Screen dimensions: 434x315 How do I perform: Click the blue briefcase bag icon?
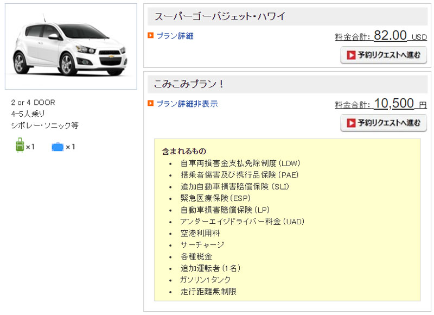[x=58, y=147]
